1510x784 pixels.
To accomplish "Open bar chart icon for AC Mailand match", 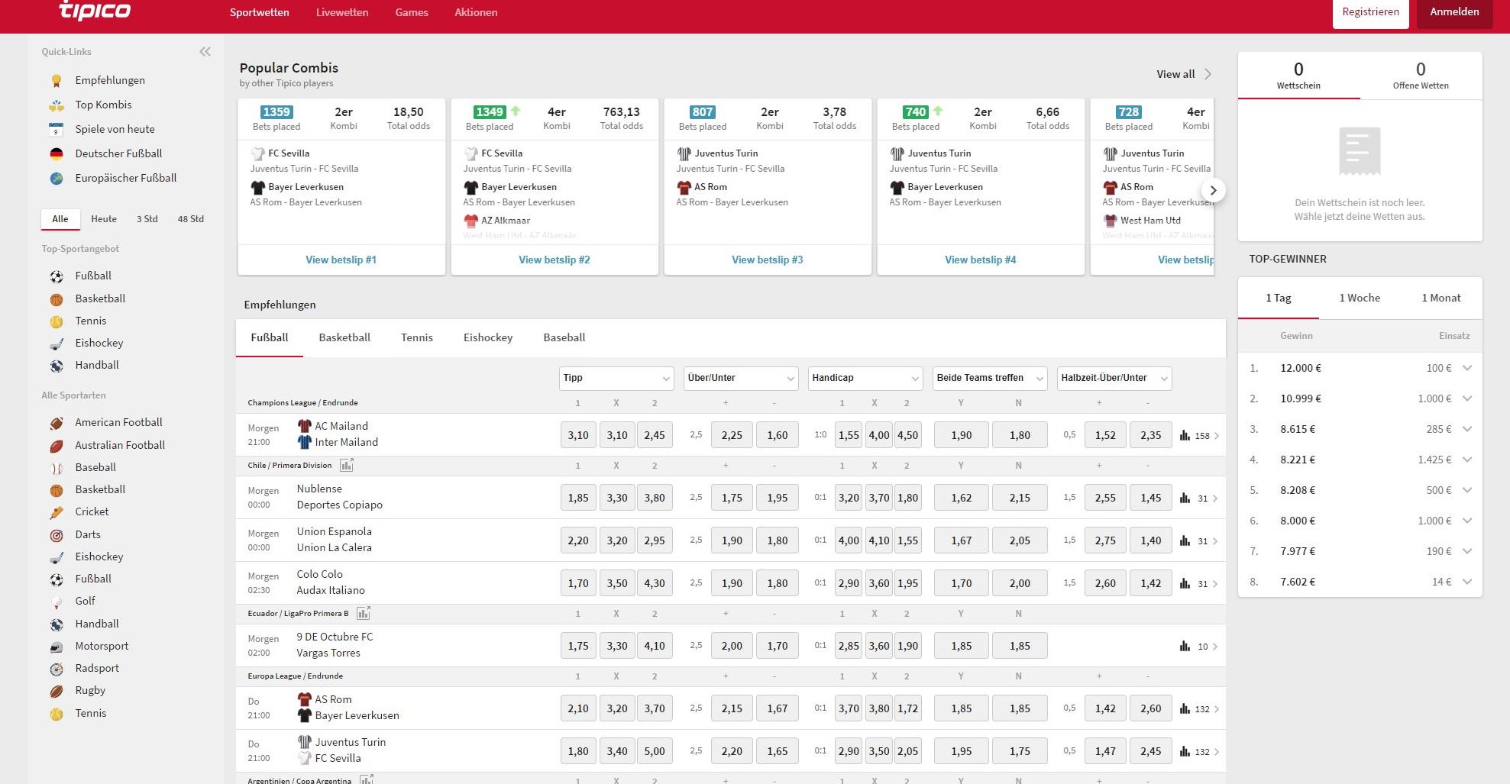I will pyautogui.click(x=1185, y=435).
